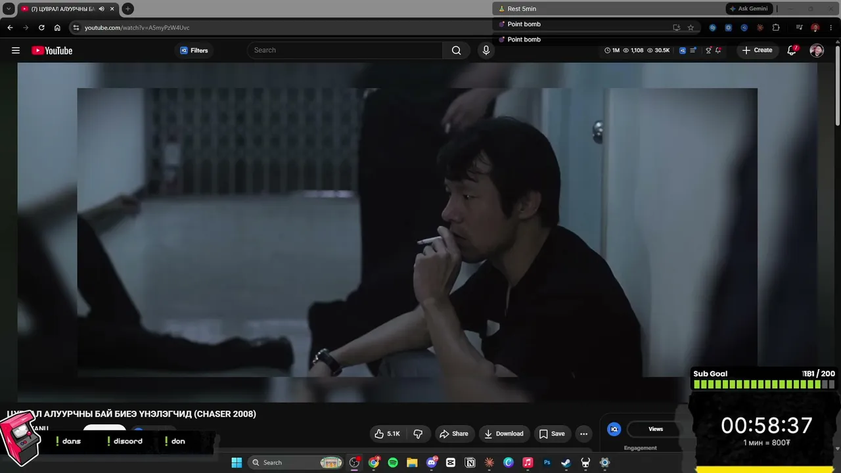Viewport: 841px width, 473px height.
Task: Open more actions three-dot menu under video
Action: [x=583, y=434]
